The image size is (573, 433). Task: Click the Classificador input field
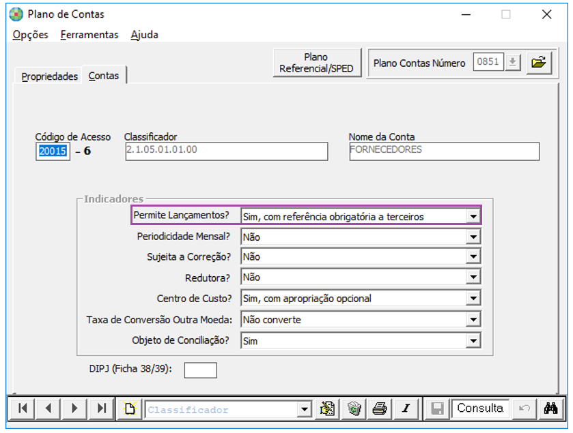pos(227,151)
